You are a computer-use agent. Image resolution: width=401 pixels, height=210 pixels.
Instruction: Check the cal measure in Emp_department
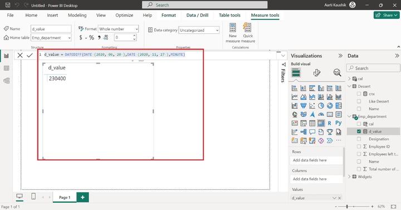(x=359, y=124)
